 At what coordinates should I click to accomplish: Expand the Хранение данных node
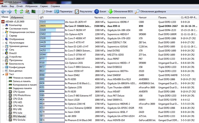[x=3, y=46]
